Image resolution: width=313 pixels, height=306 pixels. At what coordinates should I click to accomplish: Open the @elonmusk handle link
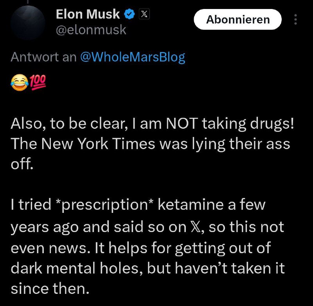(91, 30)
